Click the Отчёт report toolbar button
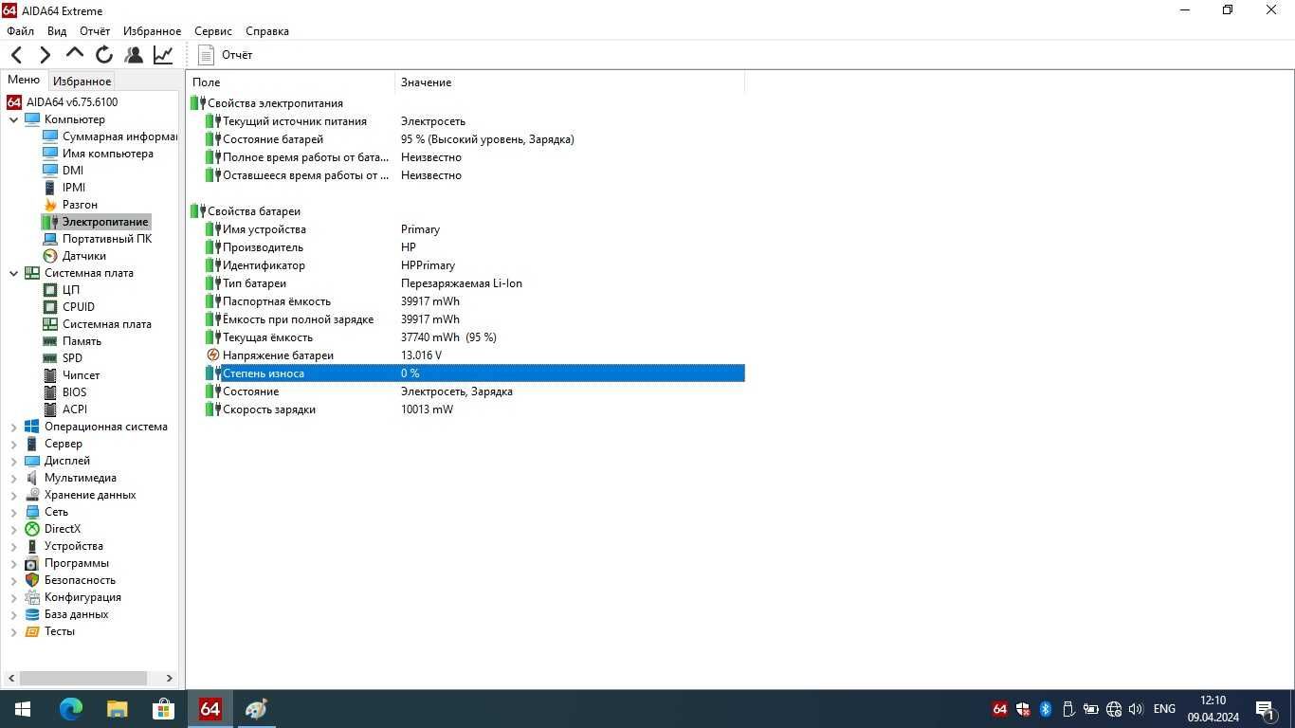Screen dimensions: 1295x728 coord(226,55)
